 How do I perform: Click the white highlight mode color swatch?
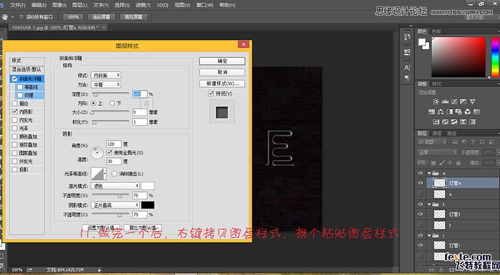point(148,186)
